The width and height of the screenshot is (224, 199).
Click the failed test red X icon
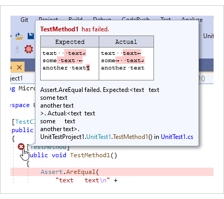[21, 147]
